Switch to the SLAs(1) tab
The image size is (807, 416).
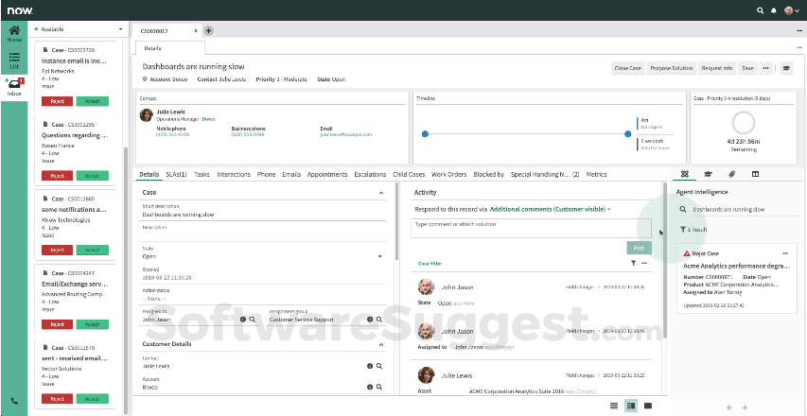click(x=176, y=174)
